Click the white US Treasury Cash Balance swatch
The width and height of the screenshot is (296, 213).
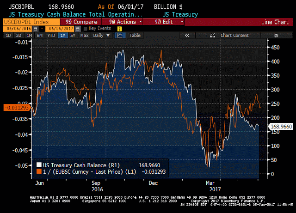coord(39,164)
